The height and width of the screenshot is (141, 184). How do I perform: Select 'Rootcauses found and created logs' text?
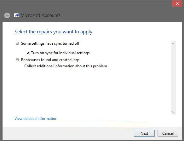point(50,60)
